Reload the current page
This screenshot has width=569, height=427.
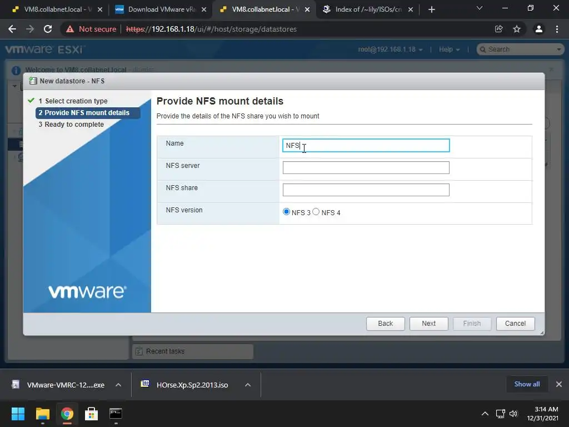pyautogui.click(x=48, y=29)
